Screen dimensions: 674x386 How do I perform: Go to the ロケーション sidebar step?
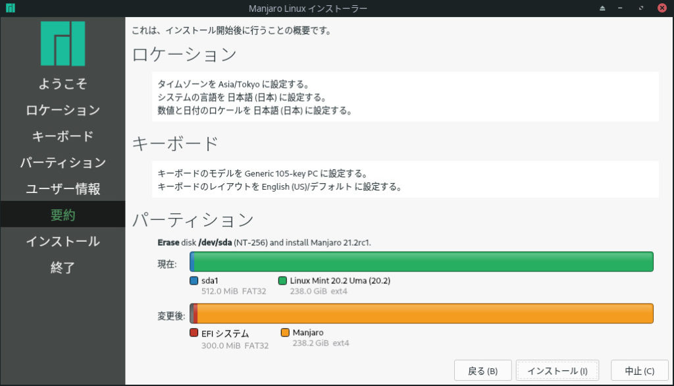click(x=63, y=110)
